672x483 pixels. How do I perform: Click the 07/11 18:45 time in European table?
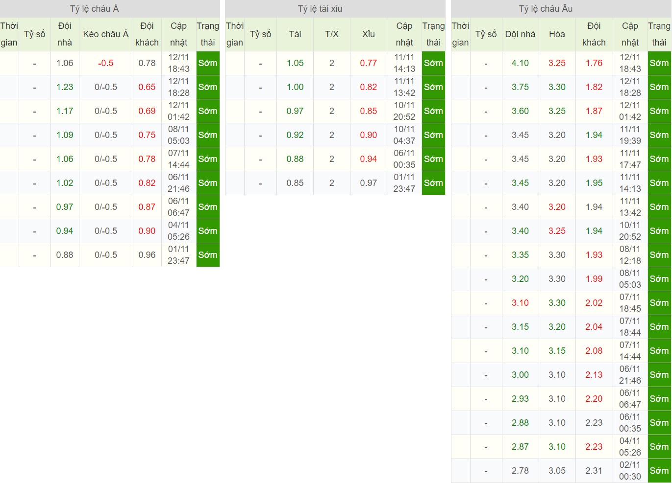pyautogui.click(x=630, y=303)
